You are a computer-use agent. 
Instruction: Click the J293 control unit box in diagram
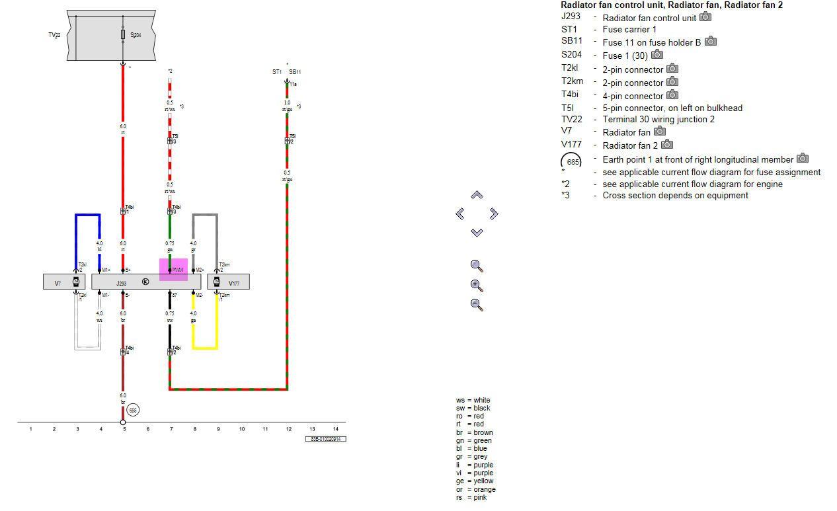point(145,282)
